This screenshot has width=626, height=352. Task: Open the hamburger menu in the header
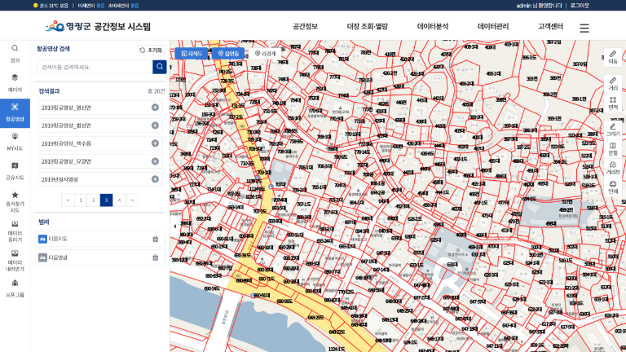(584, 28)
